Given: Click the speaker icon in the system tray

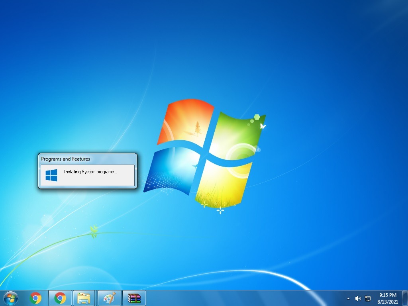Looking at the screenshot, I should click(358, 298).
